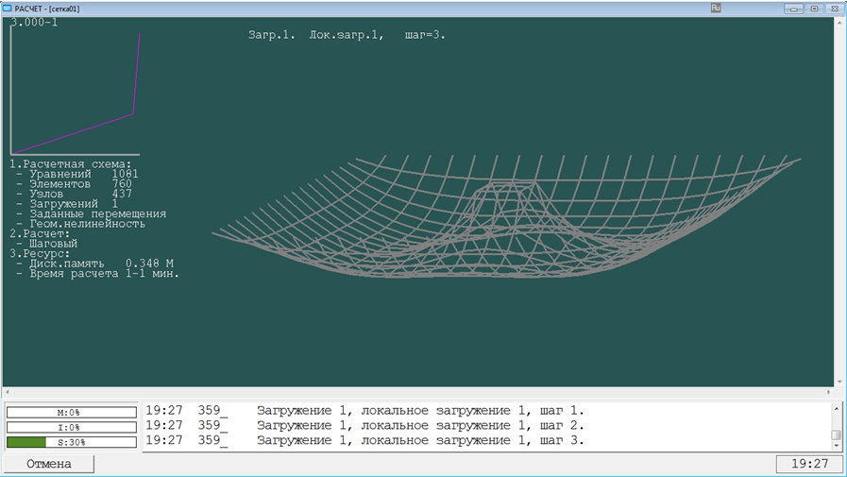Screen dimensions: 847x477
Task: Click 'Диск.память 0.348 М' line
Action: click(x=94, y=264)
